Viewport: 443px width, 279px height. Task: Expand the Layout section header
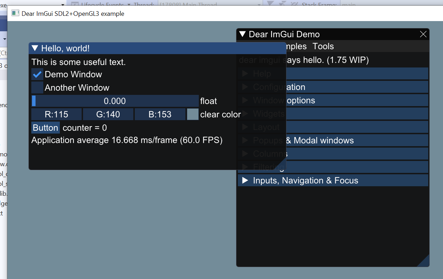click(x=333, y=127)
